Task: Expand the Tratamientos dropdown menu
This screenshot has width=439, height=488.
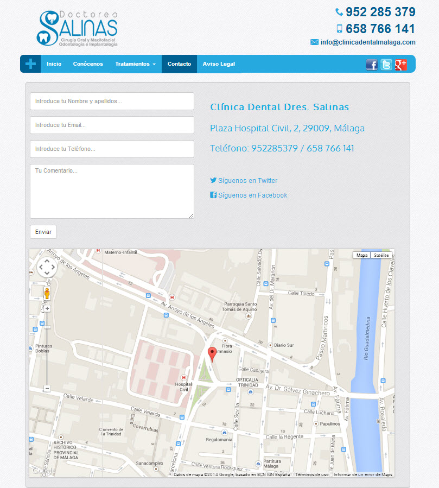Action: (135, 64)
